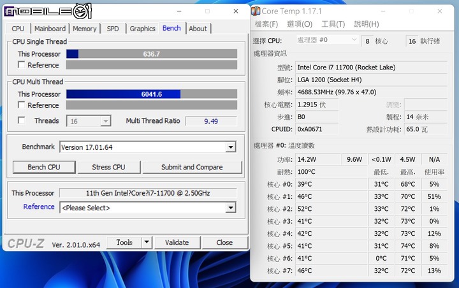The height and width of the screenshot is (288, 459).
Task: Open the 選項(O) menu in Core Temp
Action: pos(300,24)
